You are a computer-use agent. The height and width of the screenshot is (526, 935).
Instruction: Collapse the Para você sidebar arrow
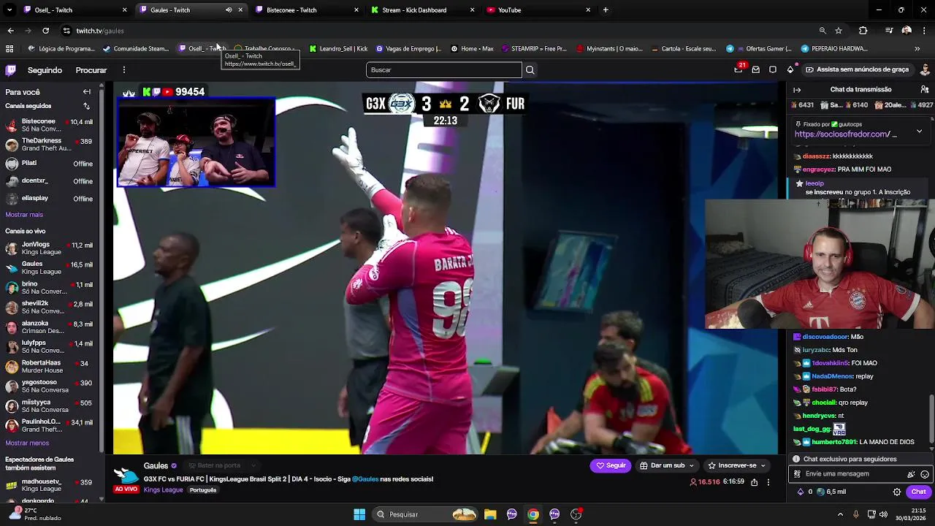tap(87, 92)
